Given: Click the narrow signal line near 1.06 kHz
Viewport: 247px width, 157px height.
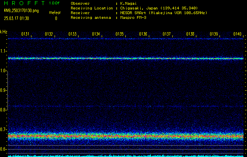Looking at the screenshot, I should click(x=126, y=58).
